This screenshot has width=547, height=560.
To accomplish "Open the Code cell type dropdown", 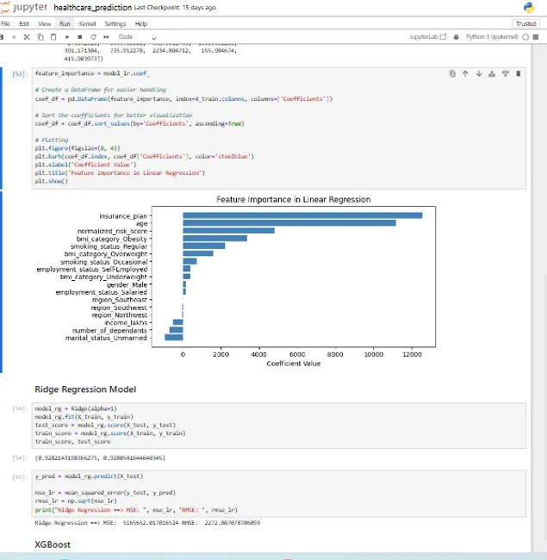I will 136,37.
